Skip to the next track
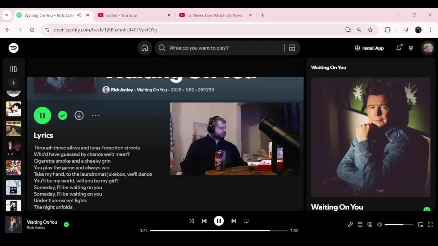This screenshot has height=246, width=438. pyautogui.click(x=234, y=221)
